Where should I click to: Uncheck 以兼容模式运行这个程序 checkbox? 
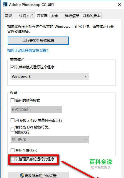pos(12,67)
